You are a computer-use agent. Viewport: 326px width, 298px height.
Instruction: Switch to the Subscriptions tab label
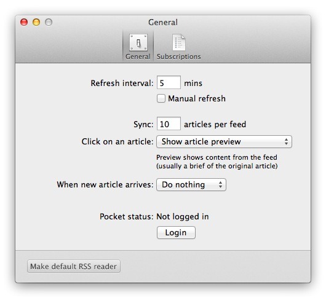pos(179,57)
